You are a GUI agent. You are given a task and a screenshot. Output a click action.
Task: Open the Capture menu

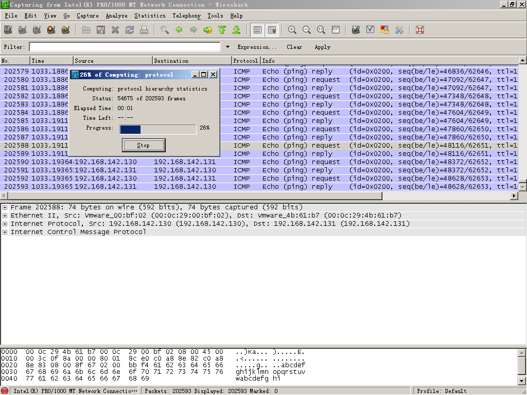(87, 15)
